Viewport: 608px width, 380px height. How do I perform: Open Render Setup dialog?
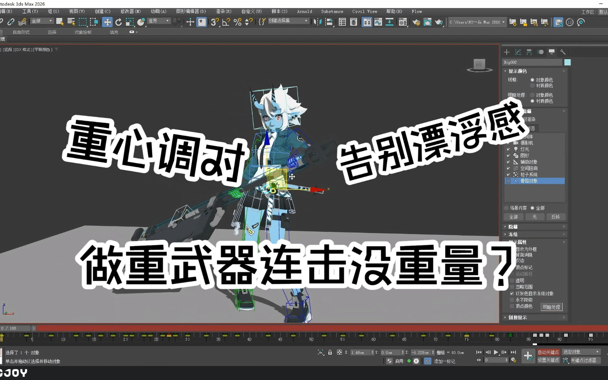416,22
